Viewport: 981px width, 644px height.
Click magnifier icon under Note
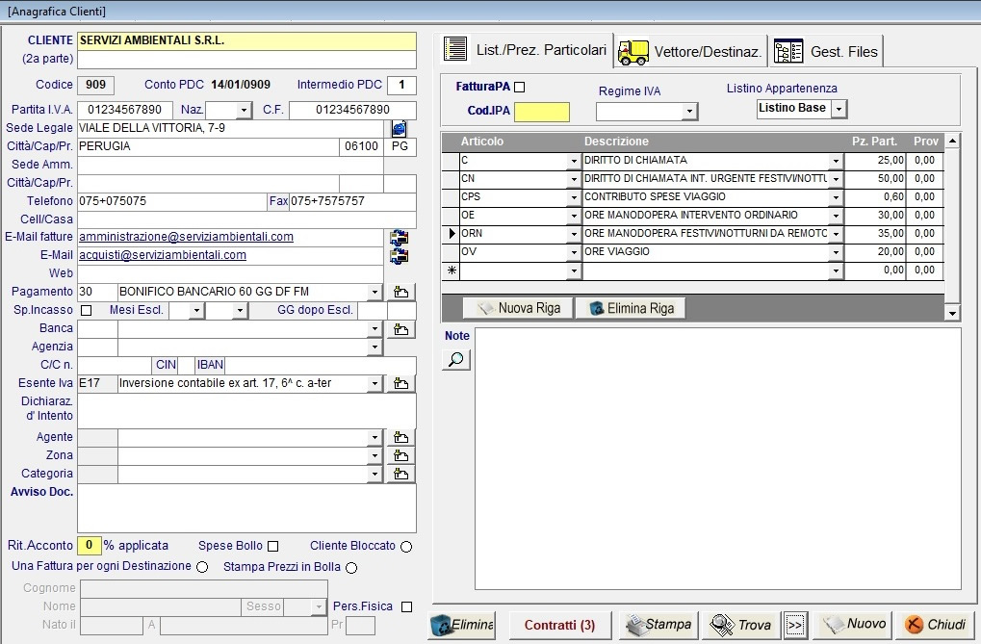pyautogui.click(x=456, y=360)
